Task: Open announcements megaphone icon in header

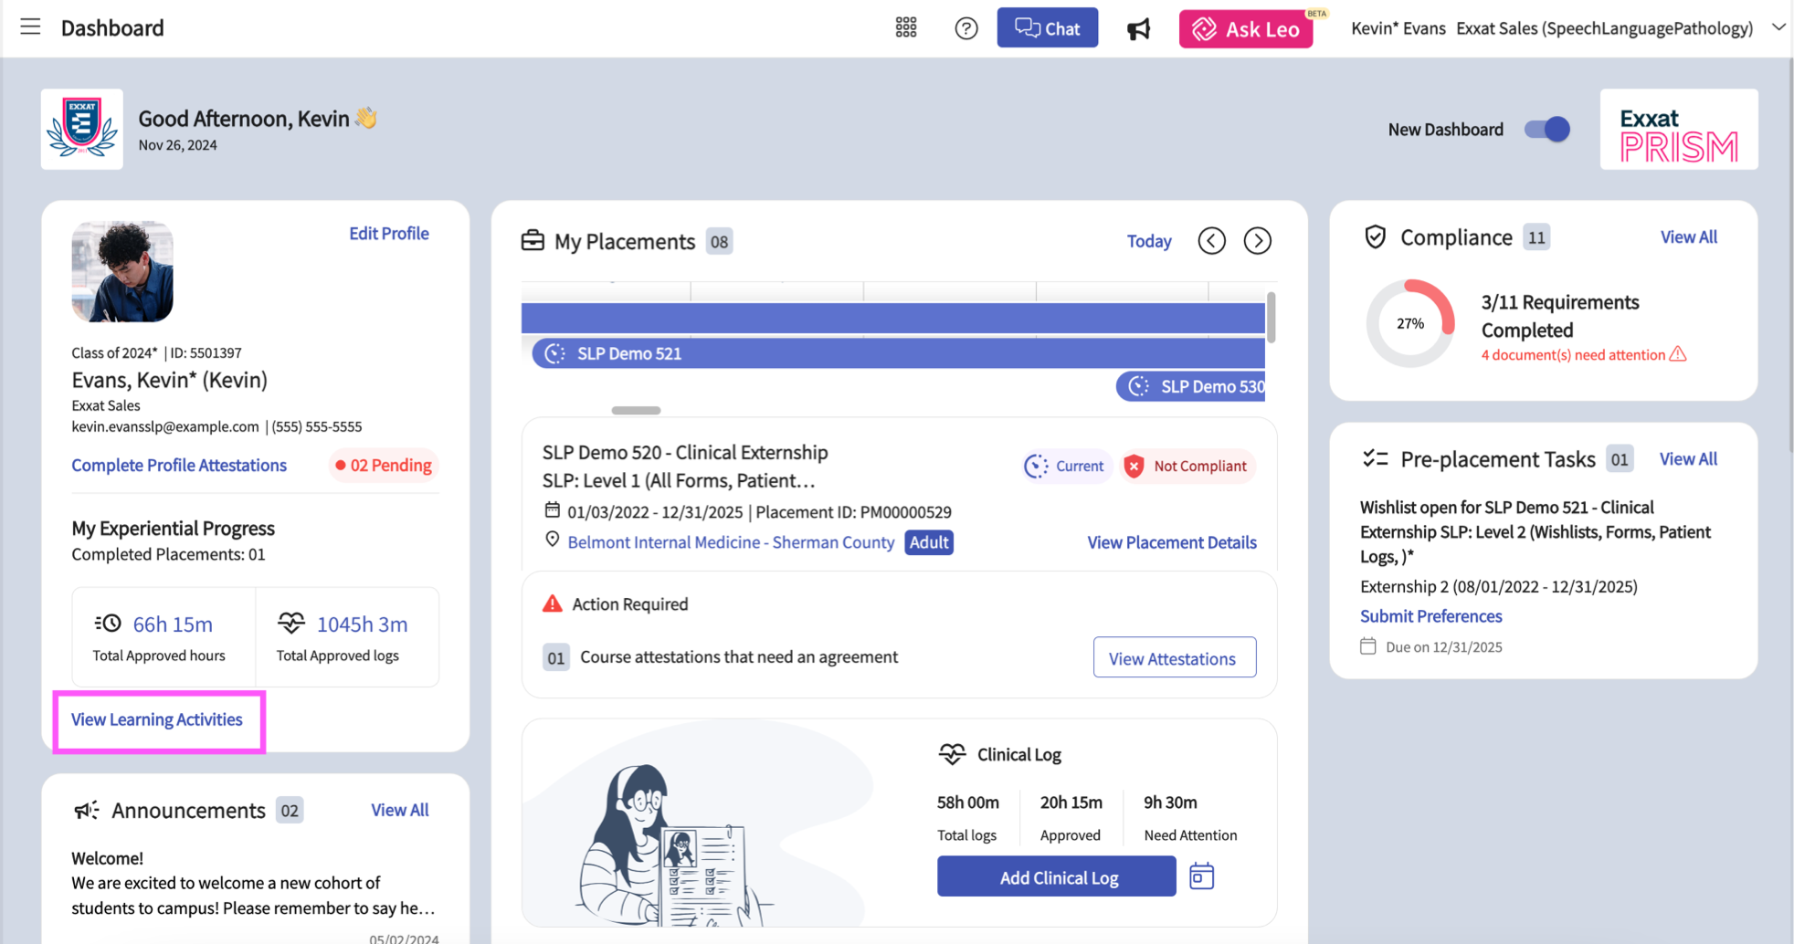Action: [x=1138, y=29]
